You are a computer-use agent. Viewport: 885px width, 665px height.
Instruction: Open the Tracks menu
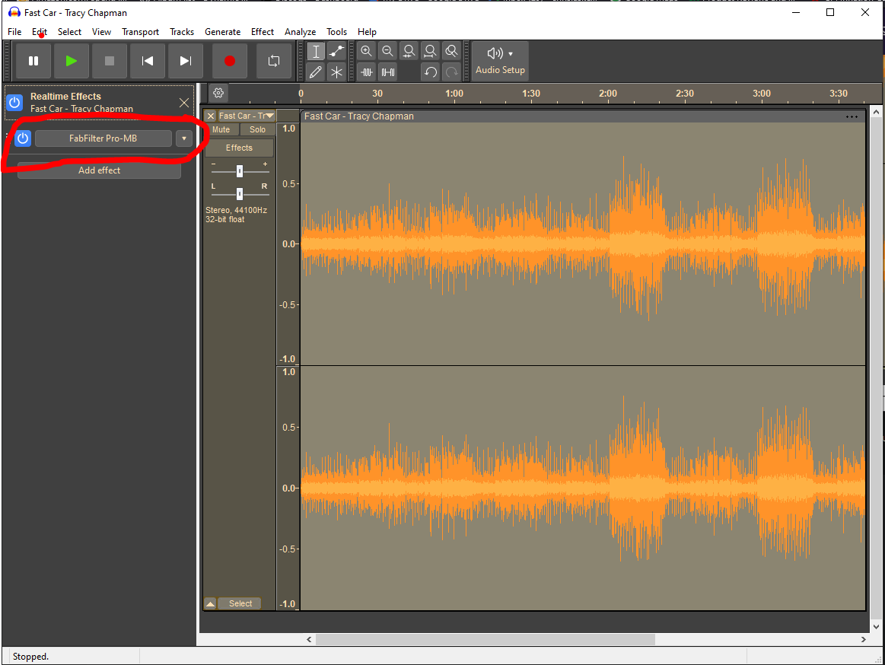pos(182,32)
